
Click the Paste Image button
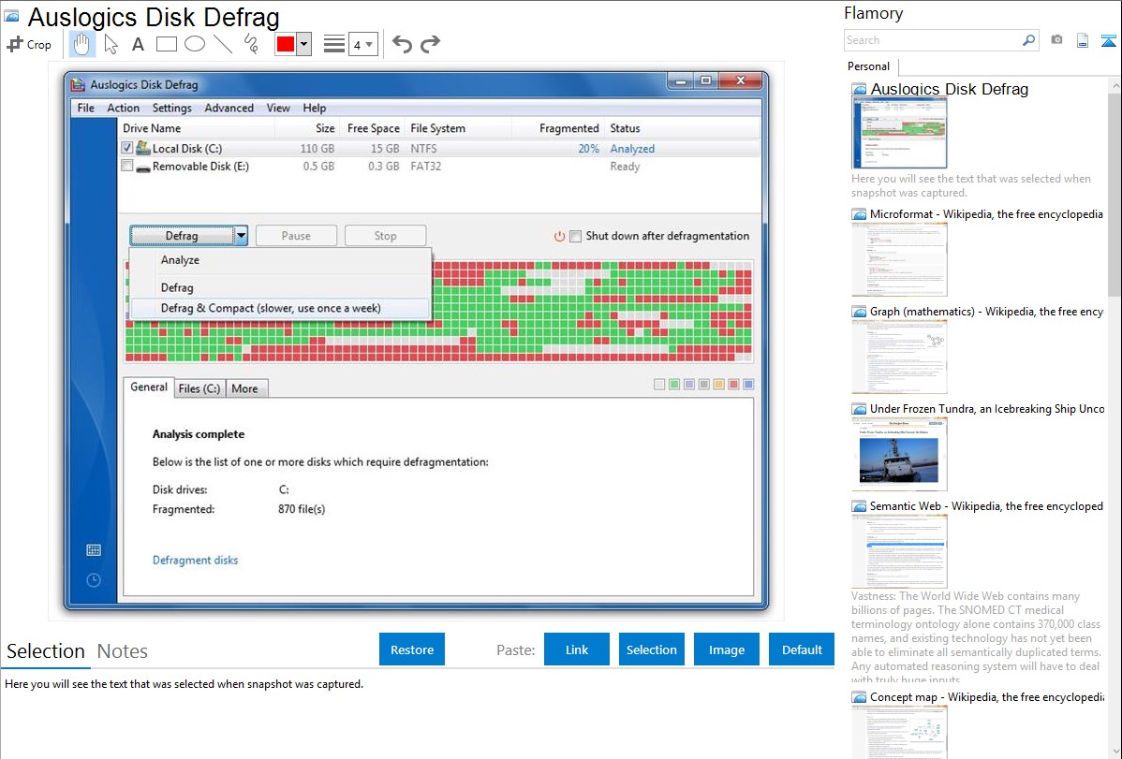726,650
